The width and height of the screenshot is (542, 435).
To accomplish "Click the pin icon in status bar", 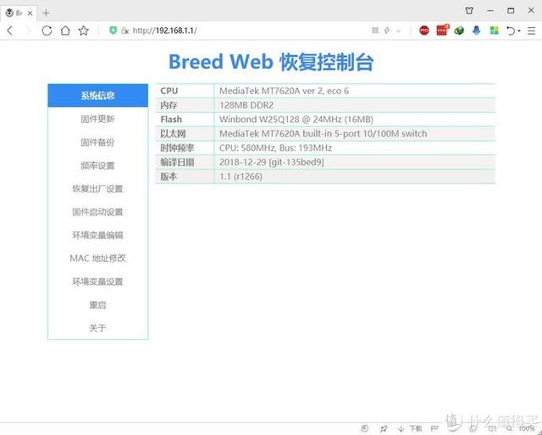I will pyautogui.click(x=384, y=429).
